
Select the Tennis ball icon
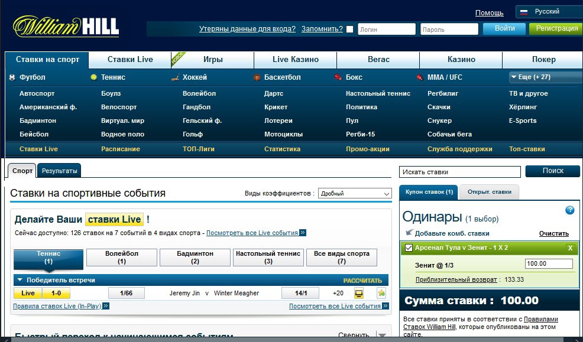(x=93, y=77)
